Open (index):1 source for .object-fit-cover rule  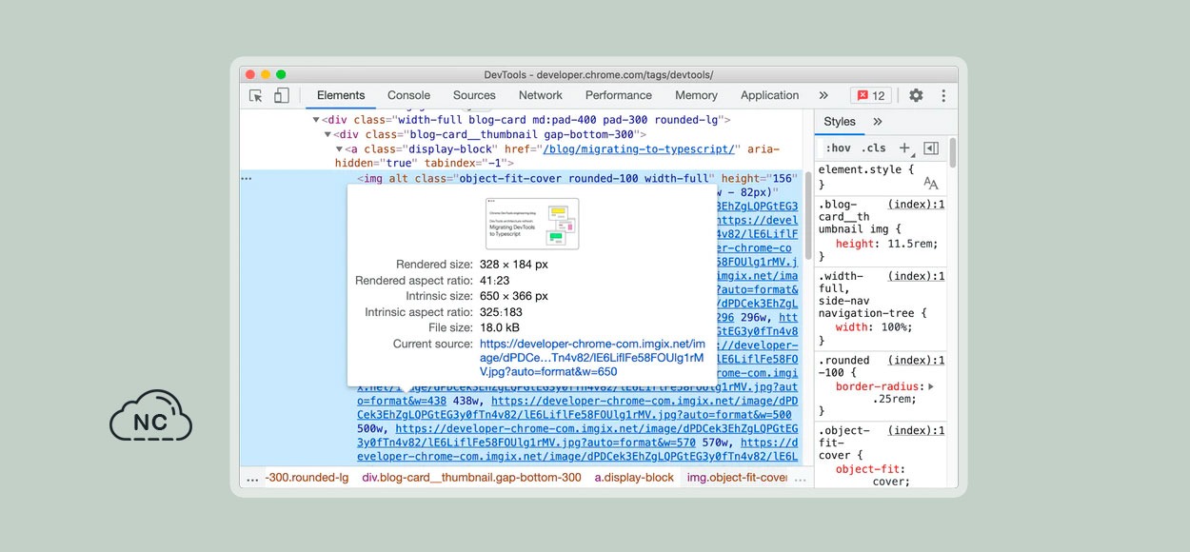pos(916,431)
